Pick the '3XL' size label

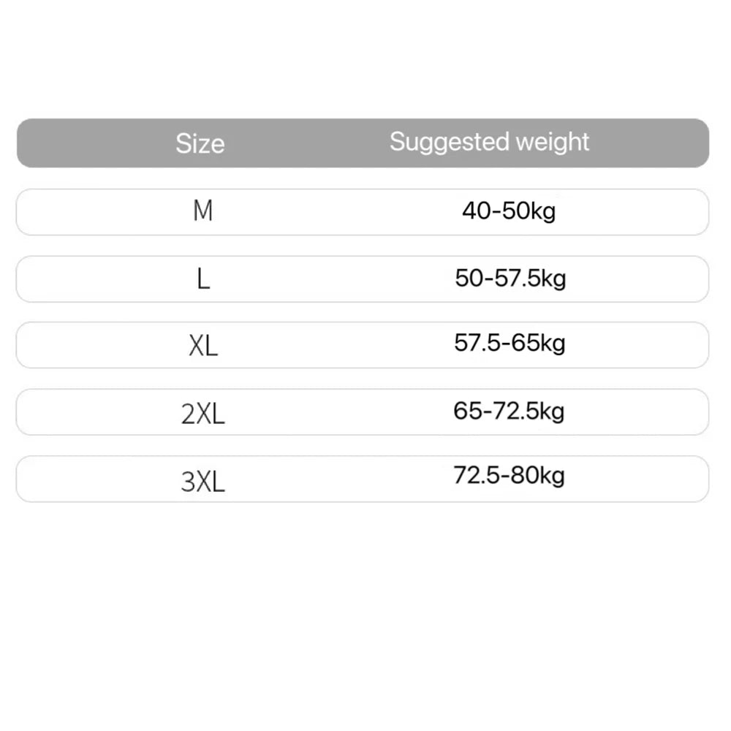point(202,481)
